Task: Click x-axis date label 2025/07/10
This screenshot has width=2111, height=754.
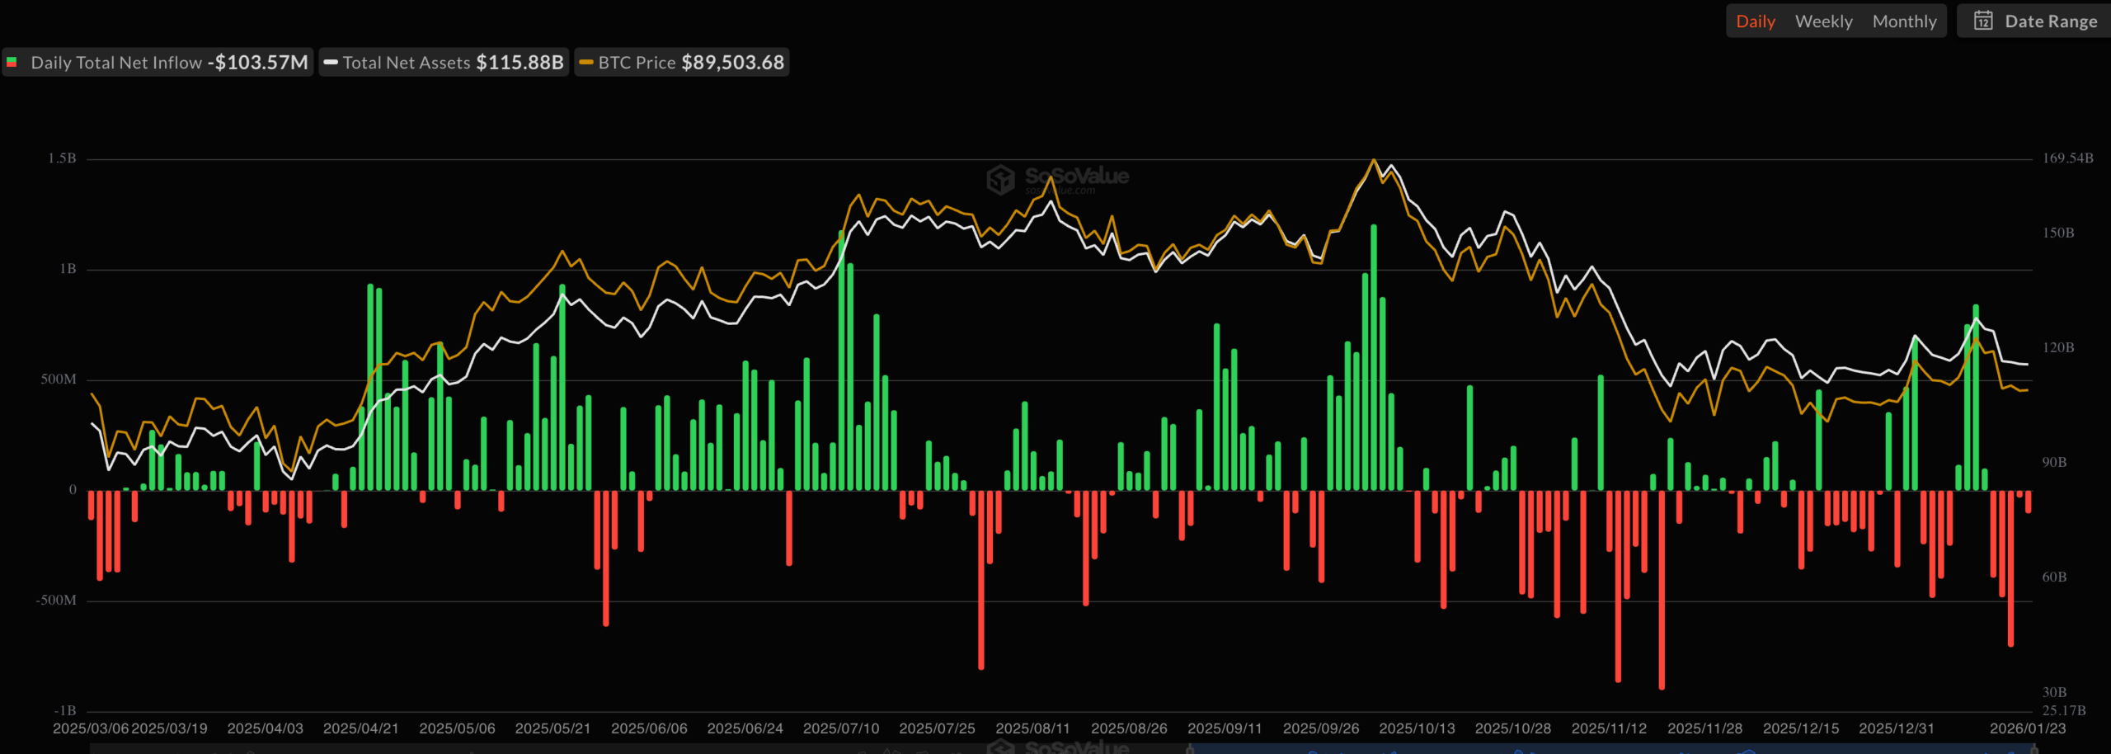Action: click(841, 728)
